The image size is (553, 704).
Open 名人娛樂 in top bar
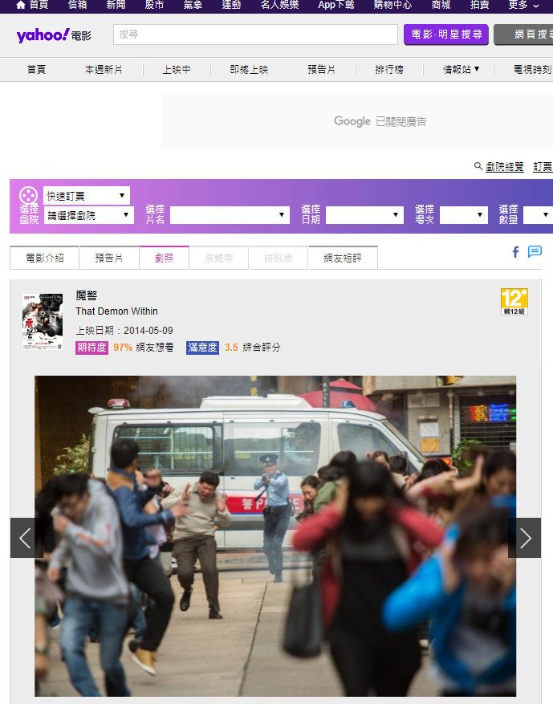[x=279, y=5]
